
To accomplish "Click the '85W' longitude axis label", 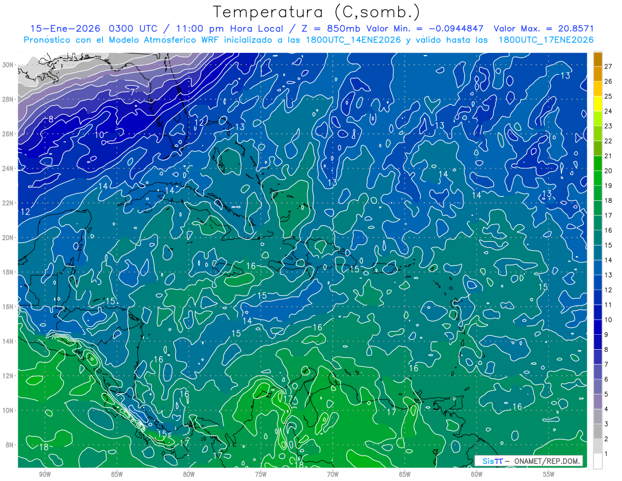I will pyautogui.click(x=117, y=474).
